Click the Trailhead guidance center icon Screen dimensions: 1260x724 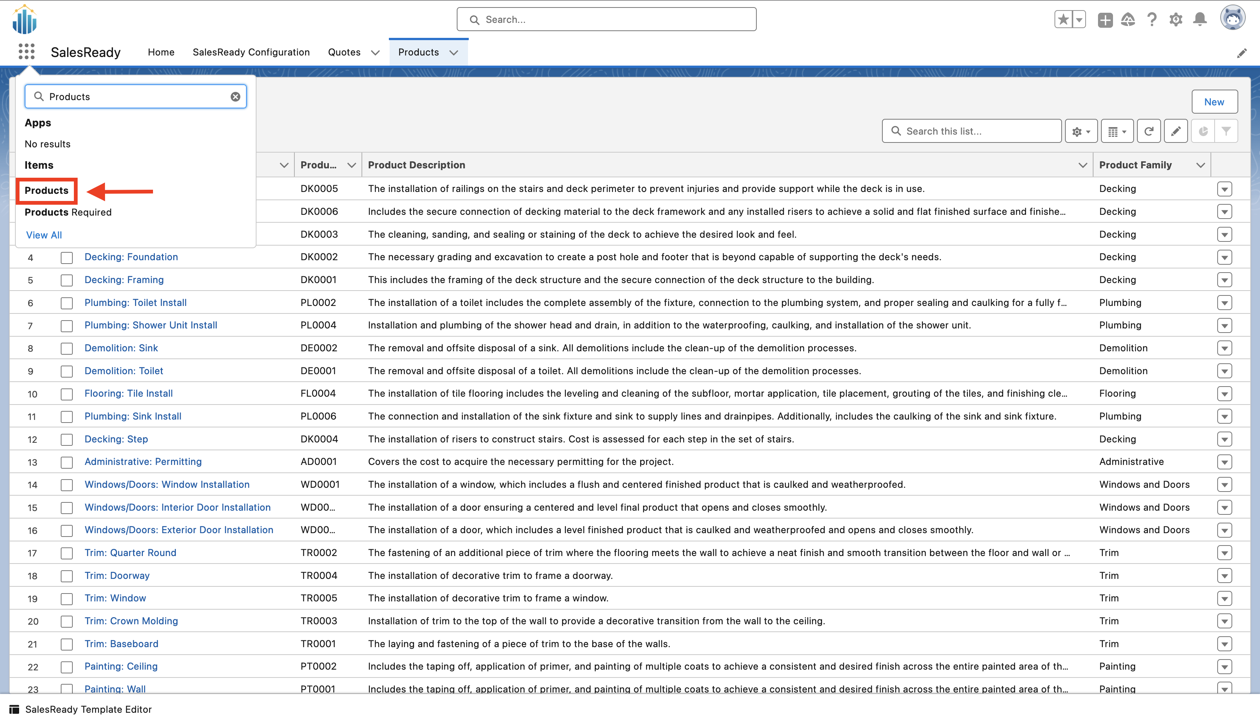(x=1128, y=19)
